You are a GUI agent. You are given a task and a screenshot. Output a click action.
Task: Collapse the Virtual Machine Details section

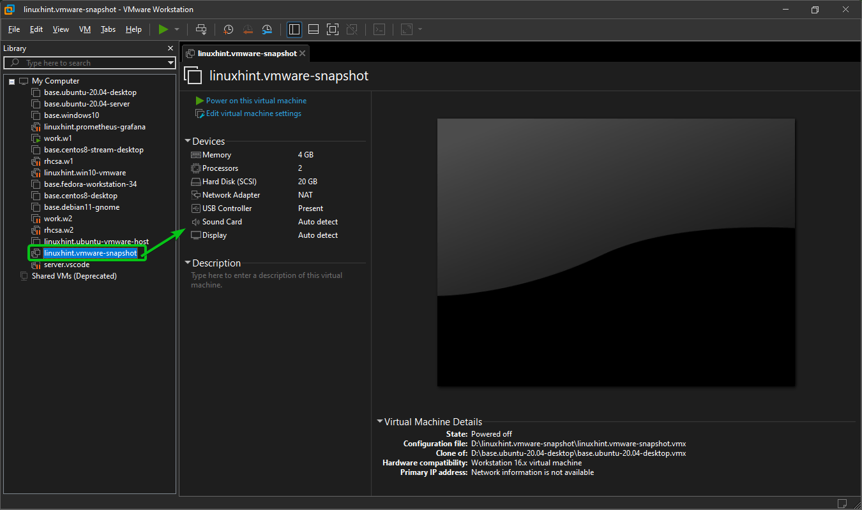[x=380, y=421]
